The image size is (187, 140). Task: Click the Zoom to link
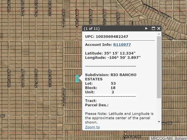(x=93, y=127)
